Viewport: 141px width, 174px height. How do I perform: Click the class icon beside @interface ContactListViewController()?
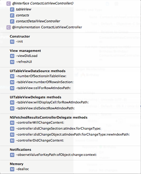pyautogui.click(x=9, y=4)
